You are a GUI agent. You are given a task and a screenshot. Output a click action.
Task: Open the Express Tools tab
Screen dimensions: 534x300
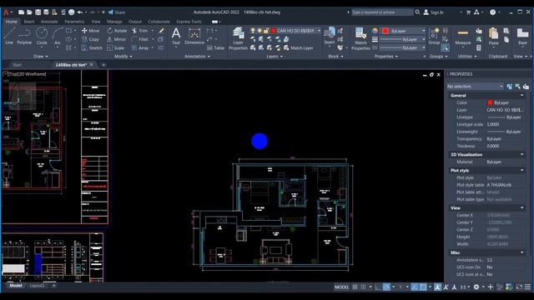click(x=189, y=22)
